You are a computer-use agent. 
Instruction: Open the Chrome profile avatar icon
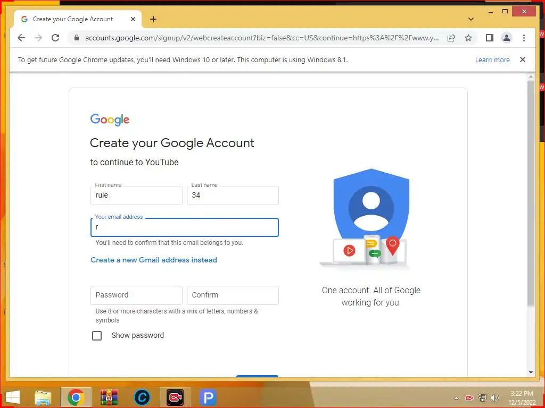pos(507,38)
